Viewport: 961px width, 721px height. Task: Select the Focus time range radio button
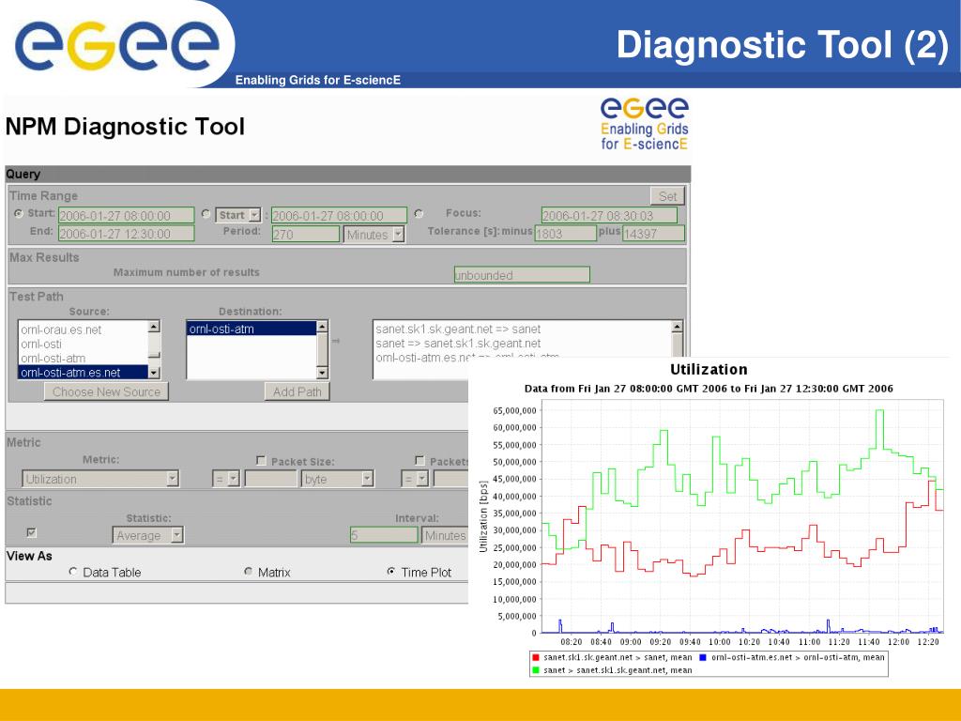[419, 213]
